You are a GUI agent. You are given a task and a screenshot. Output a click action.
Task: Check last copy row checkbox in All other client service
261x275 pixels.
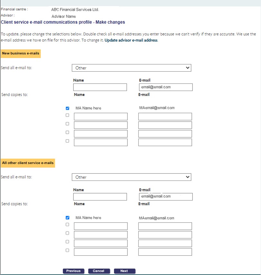67,250
